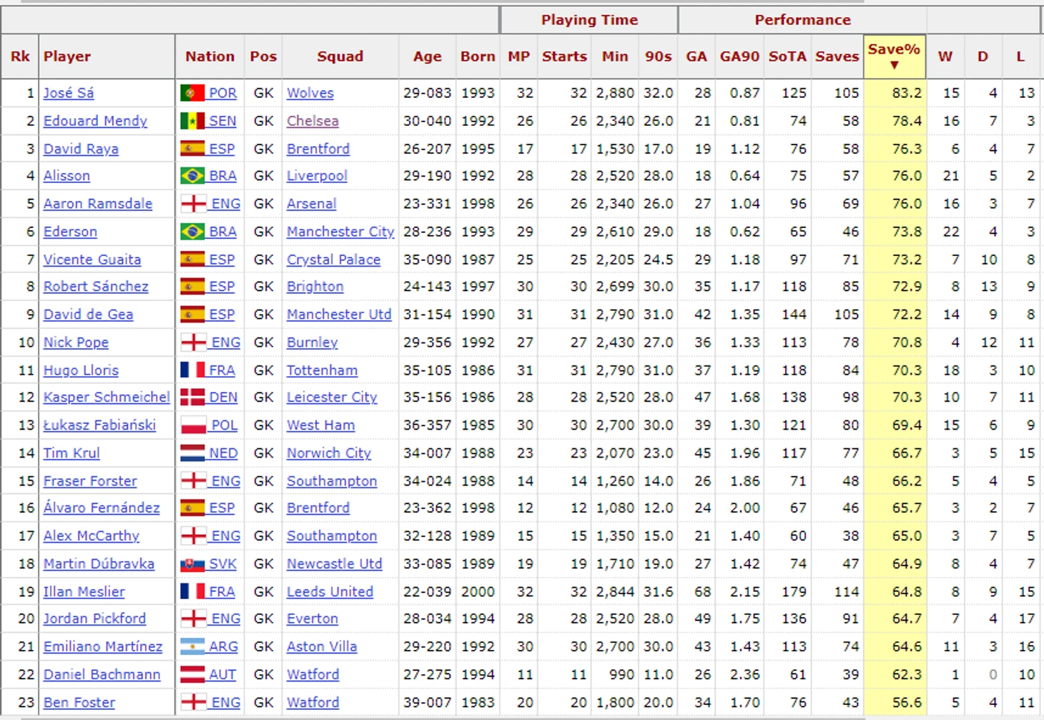Viewport: 1044px width, 720px height.
Task: Click the Brazil flag icon in Alisson's row
Action: 192,176
